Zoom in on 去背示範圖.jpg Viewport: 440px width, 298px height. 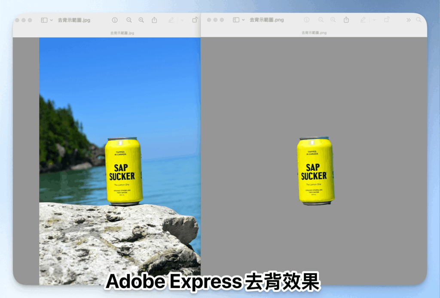pyautogui.click(x=141, y=20)
